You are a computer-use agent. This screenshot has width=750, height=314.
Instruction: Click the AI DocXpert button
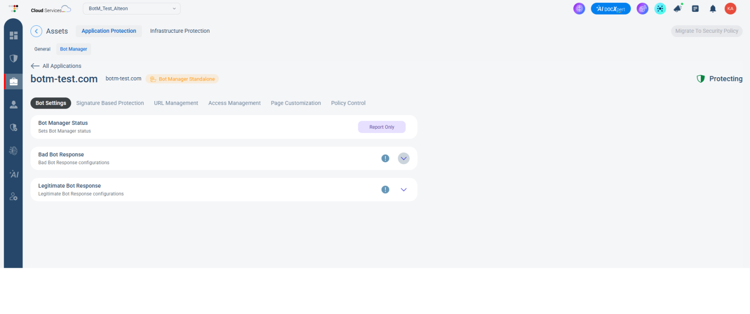click(x=610, y=8)
